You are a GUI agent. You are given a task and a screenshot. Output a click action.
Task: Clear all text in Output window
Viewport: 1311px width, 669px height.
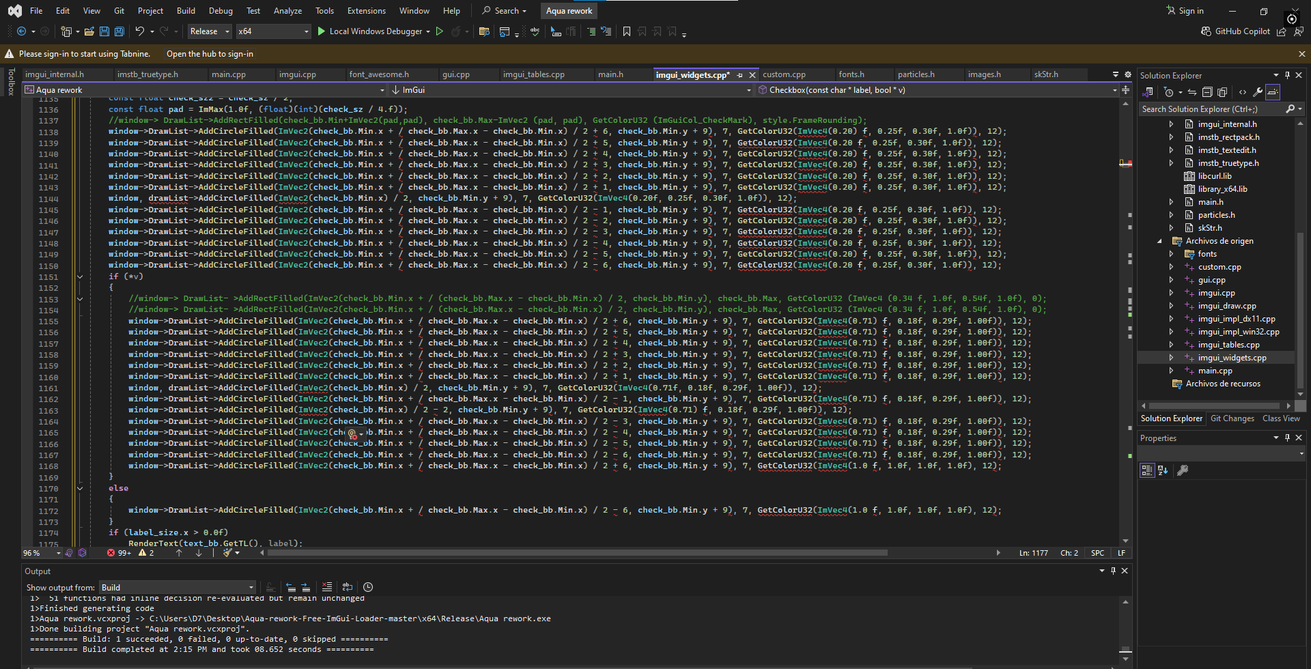(327, 587)
